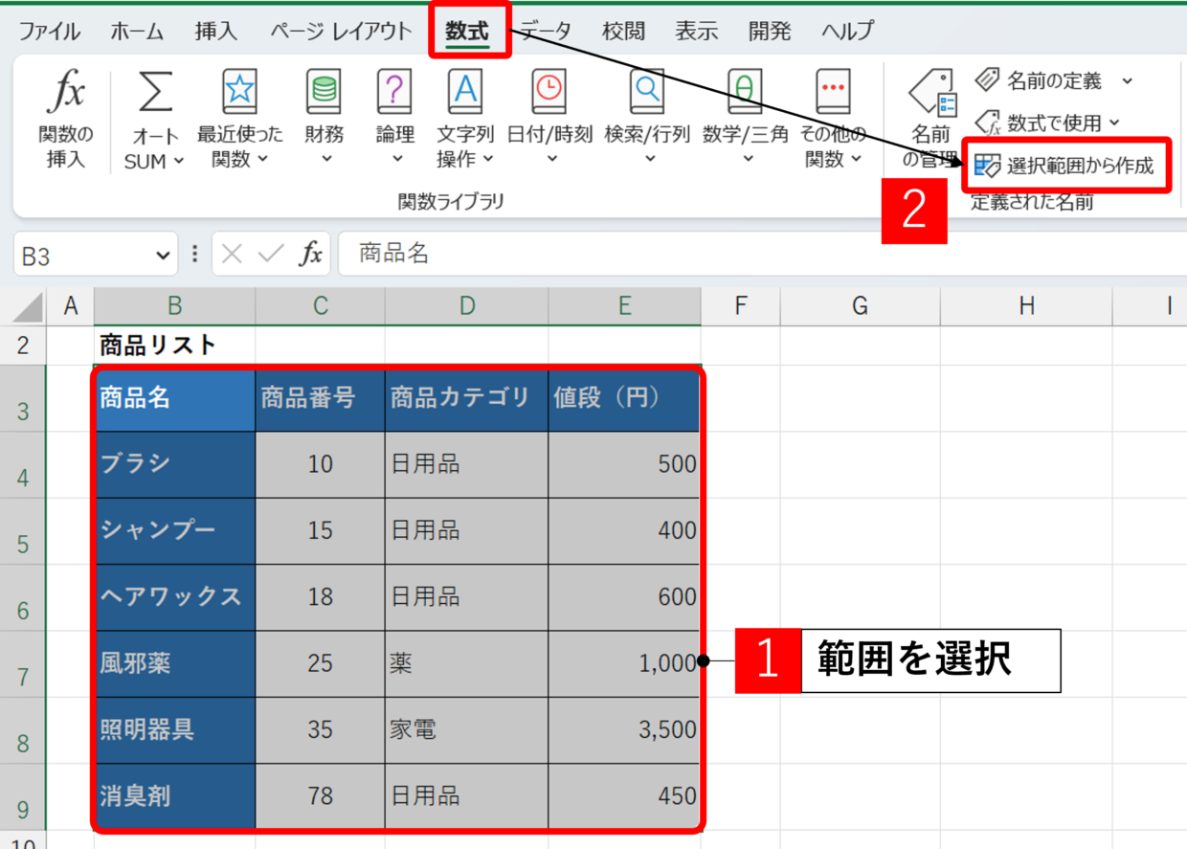1187x849 pixels.
Task: Expand the 数式で使用 dropdown
Action: coord(1113,123)
